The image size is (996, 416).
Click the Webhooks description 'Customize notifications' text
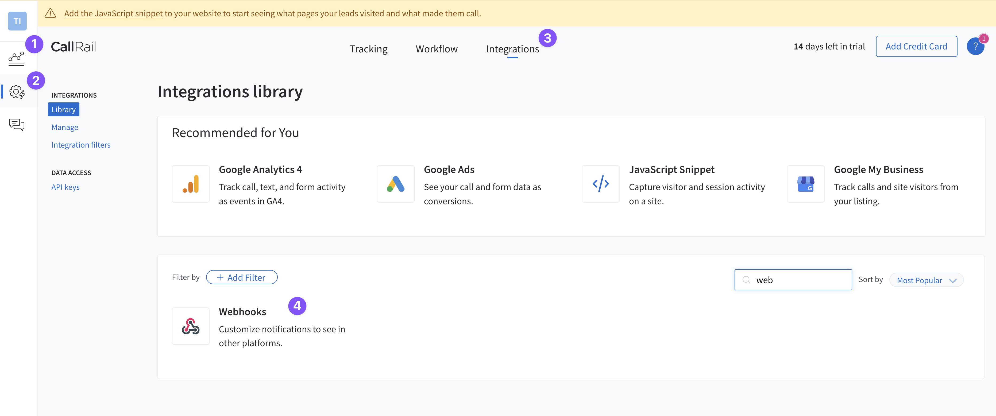[282, 336]
